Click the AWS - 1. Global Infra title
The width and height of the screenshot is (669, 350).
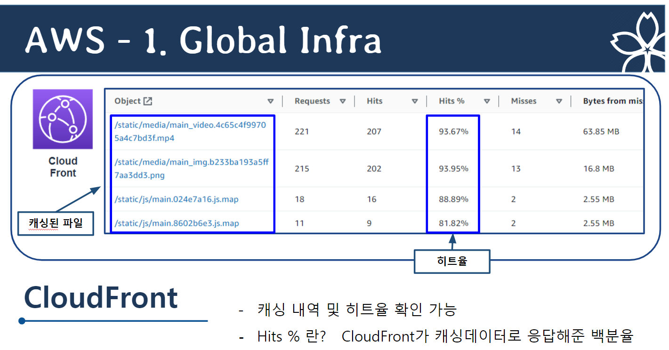203,40
